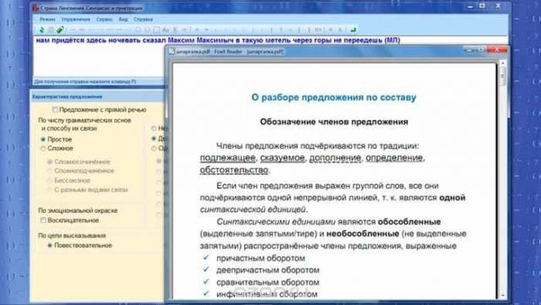Click the green pencil toolbar icon
Image resolution: width=541 pixels, height=305 pixels.
(60, 30)
